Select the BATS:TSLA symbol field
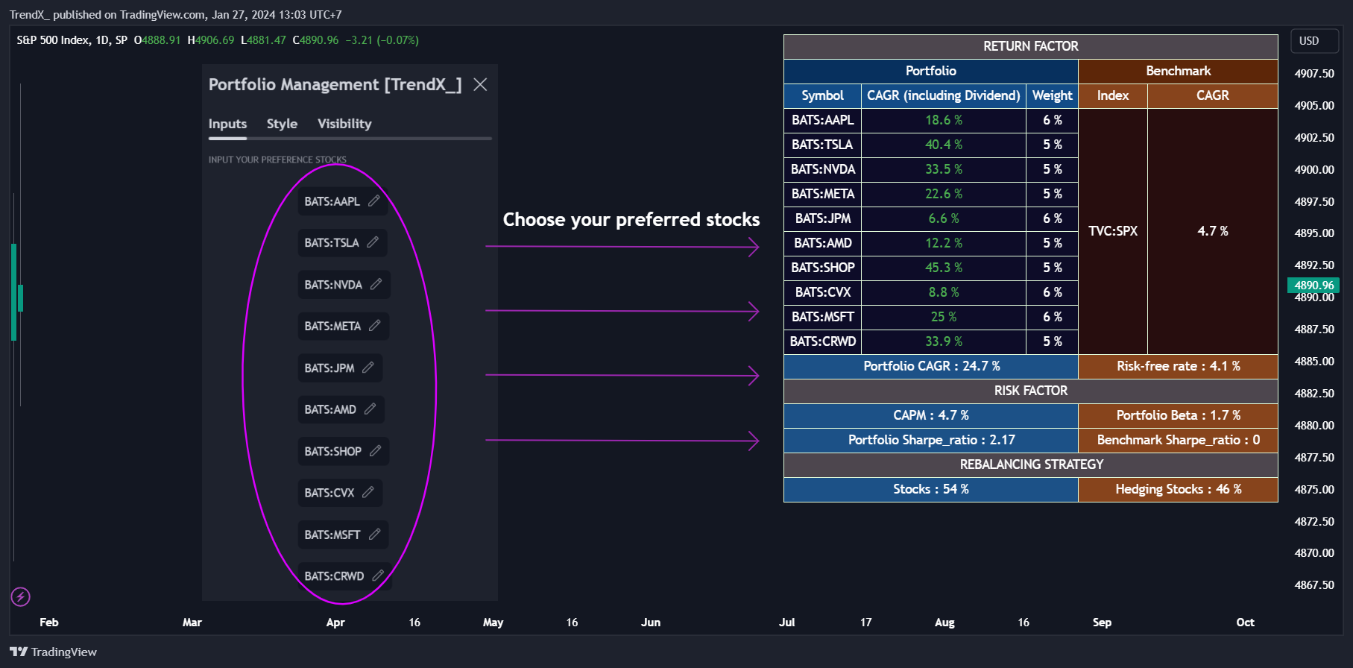Viewport: 1353px width, 668px height. [342, 243]
